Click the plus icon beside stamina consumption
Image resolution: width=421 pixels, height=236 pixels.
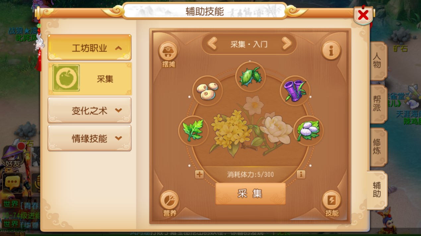click(199, 174)
